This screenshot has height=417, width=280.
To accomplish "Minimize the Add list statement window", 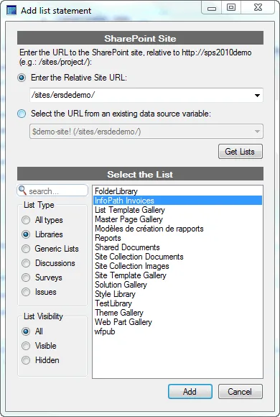I will pyautogui.click(x=212, y=8).
